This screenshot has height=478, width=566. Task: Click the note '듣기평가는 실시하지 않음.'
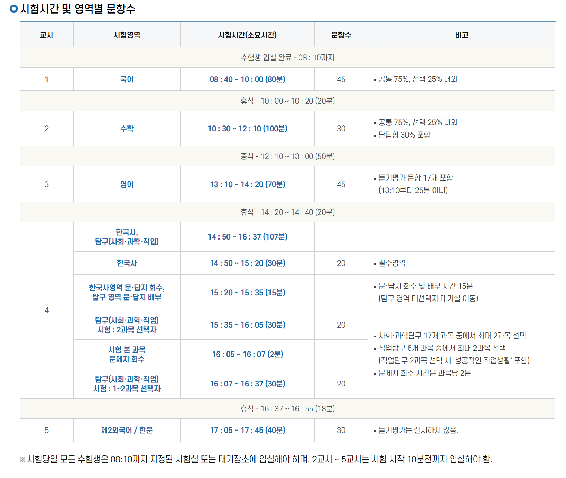tap(418, 430)
